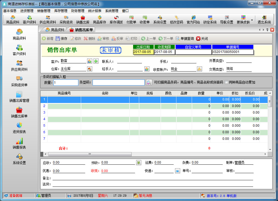Switch to the 商品资料 tab
278x201 pixels.
click(x=55, y=30)
